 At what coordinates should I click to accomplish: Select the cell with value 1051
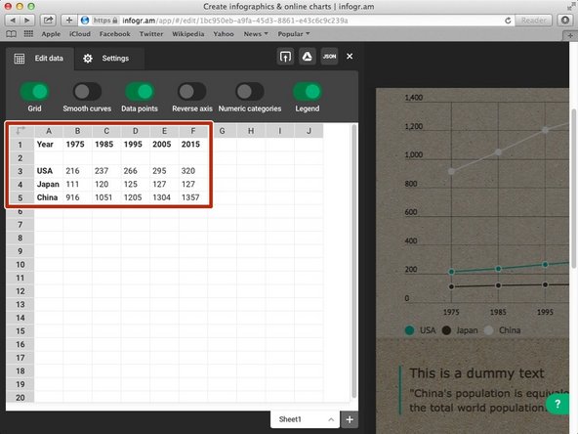pos(106,197)
